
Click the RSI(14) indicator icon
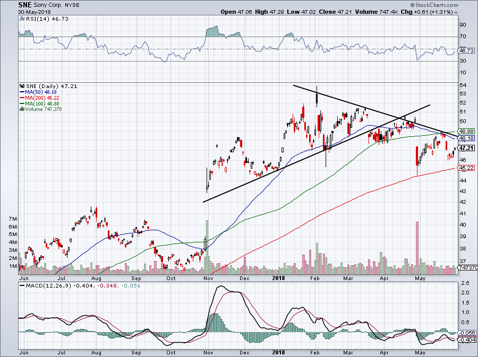click(x=22, y=19)
